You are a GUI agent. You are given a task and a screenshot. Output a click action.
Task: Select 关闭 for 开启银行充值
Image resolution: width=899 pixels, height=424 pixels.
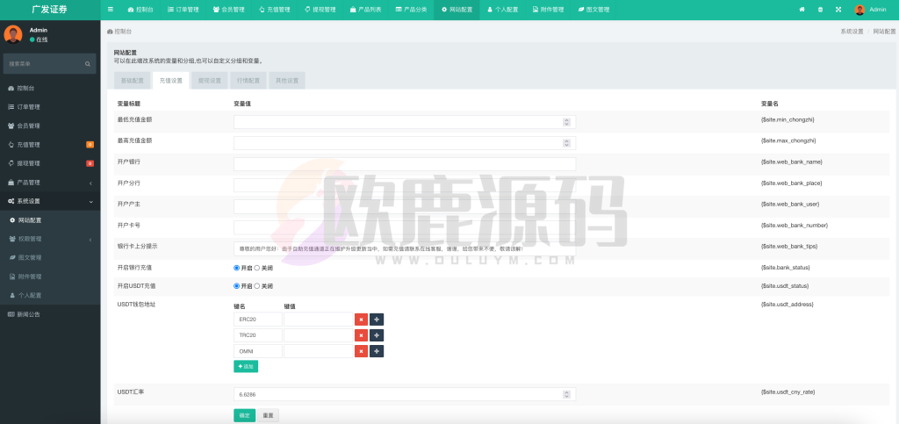[x=257, y=268]
